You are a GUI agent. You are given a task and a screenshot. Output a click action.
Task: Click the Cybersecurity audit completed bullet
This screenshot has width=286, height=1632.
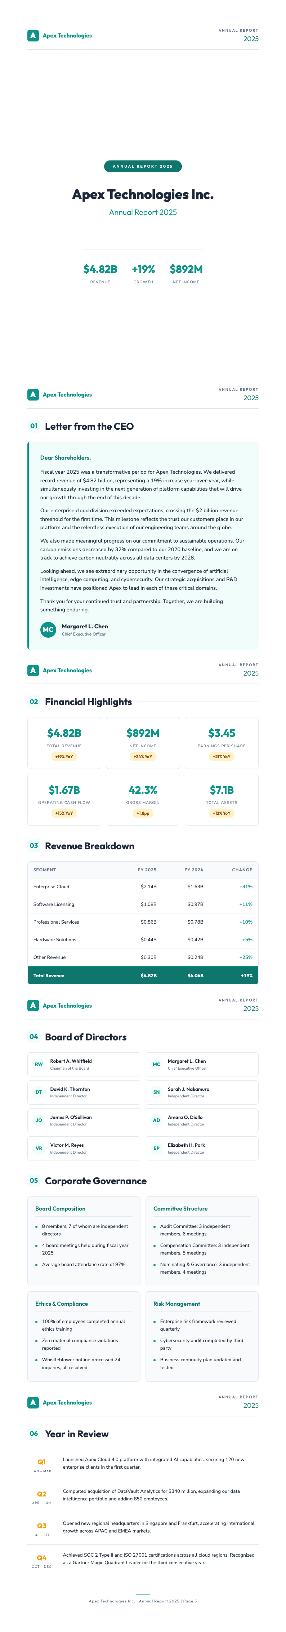pyautogui.click(x=201, y=1344)
